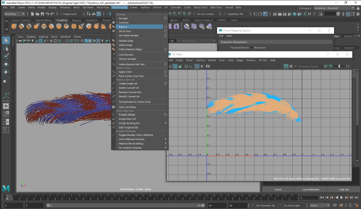Image resolution: width=361 pixels, height=209 pixels.
Task: Click the Copy Tab button
Action: (x=344, y=189)
